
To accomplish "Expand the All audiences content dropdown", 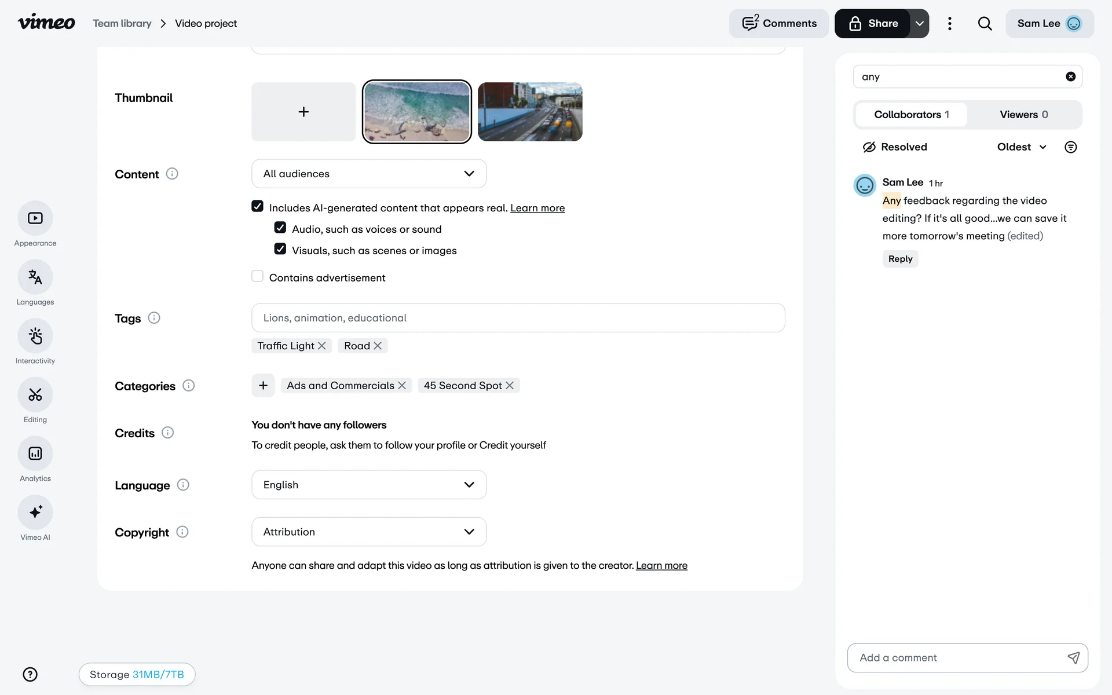I will 369,174.
